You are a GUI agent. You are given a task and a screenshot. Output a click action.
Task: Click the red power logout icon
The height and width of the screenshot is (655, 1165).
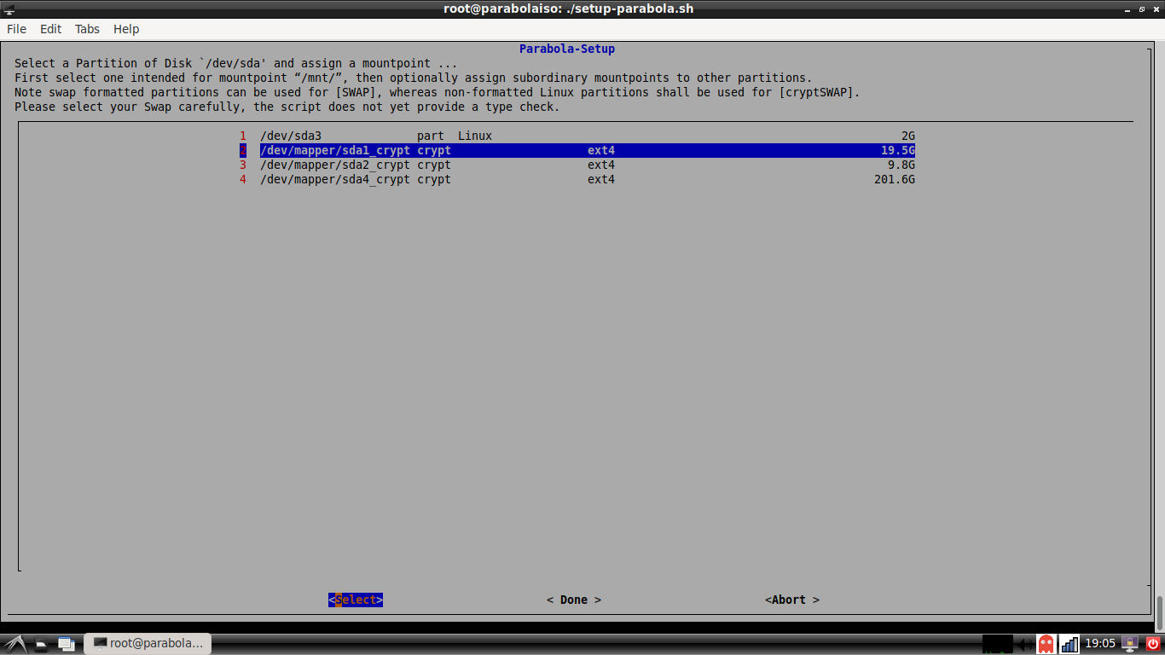[1153, 644]
